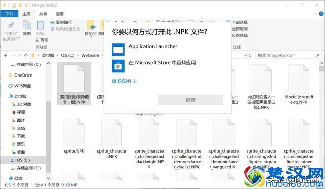Select file a(红眼变雪人一觉插图黑色眼白版).NPK
This screenshot has height=189, width=325.
[x=261, y=87]
